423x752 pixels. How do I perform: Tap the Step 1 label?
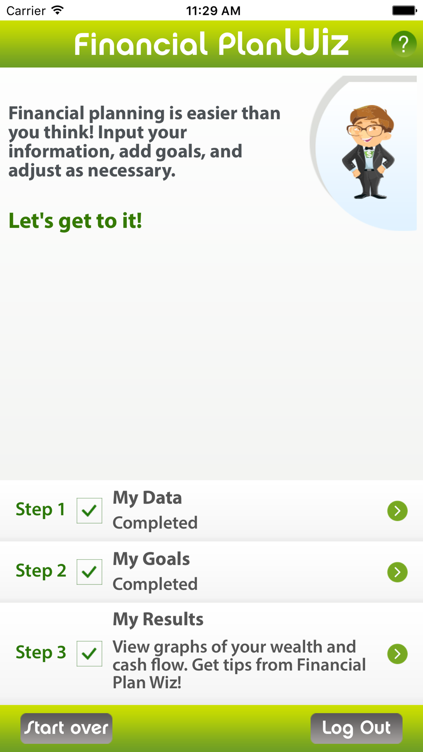(41, 510)
